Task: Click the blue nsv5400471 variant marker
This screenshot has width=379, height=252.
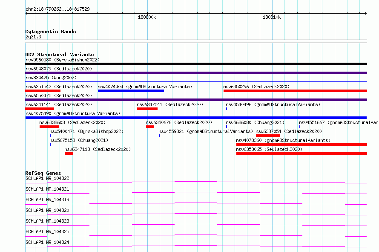Action: click(x=50, y=136)
